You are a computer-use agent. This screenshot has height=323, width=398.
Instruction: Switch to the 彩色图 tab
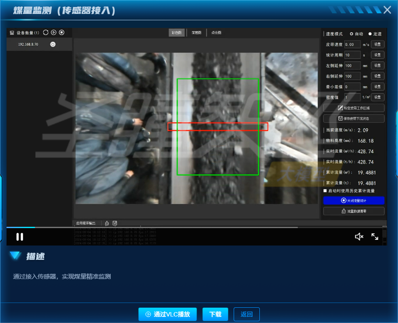tap(177, 33)
